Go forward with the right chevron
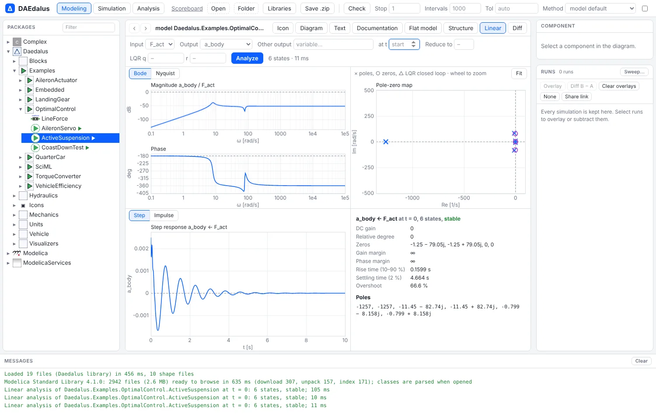 click(146, 28)
